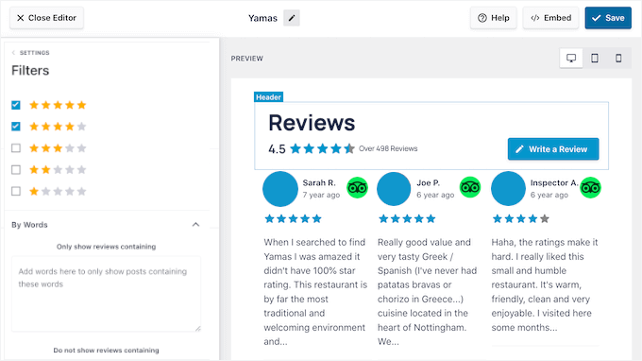Click the Write a Review button
This screenshot has width=642, height=361.
tap(553, 149)
